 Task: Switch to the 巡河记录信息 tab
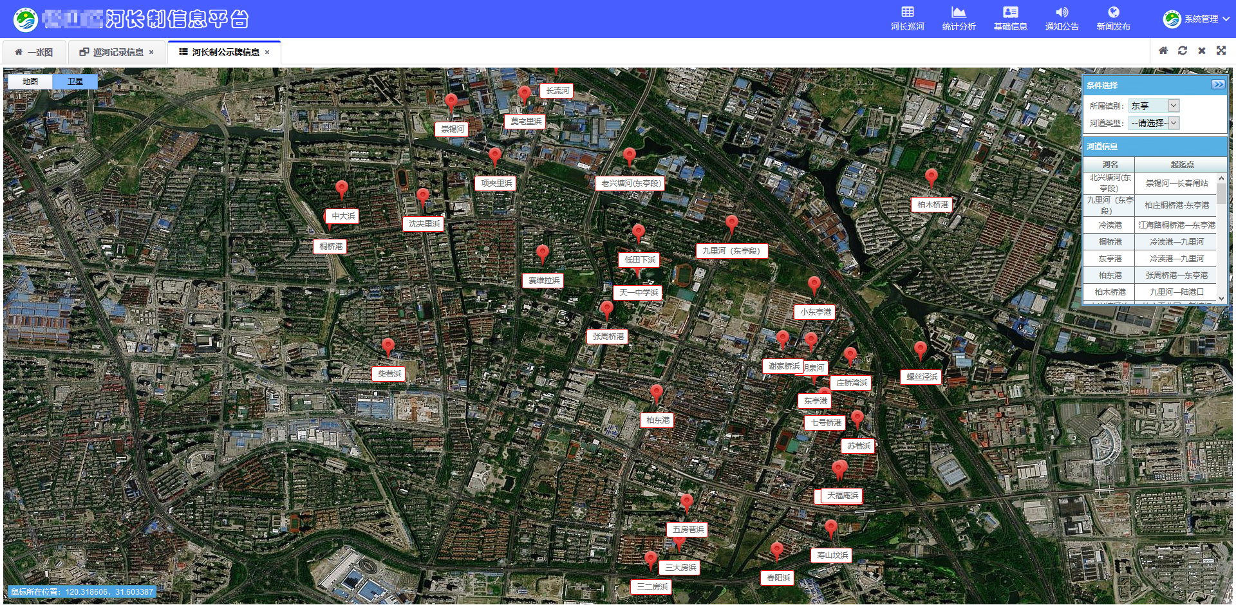[x=117, y=52]
